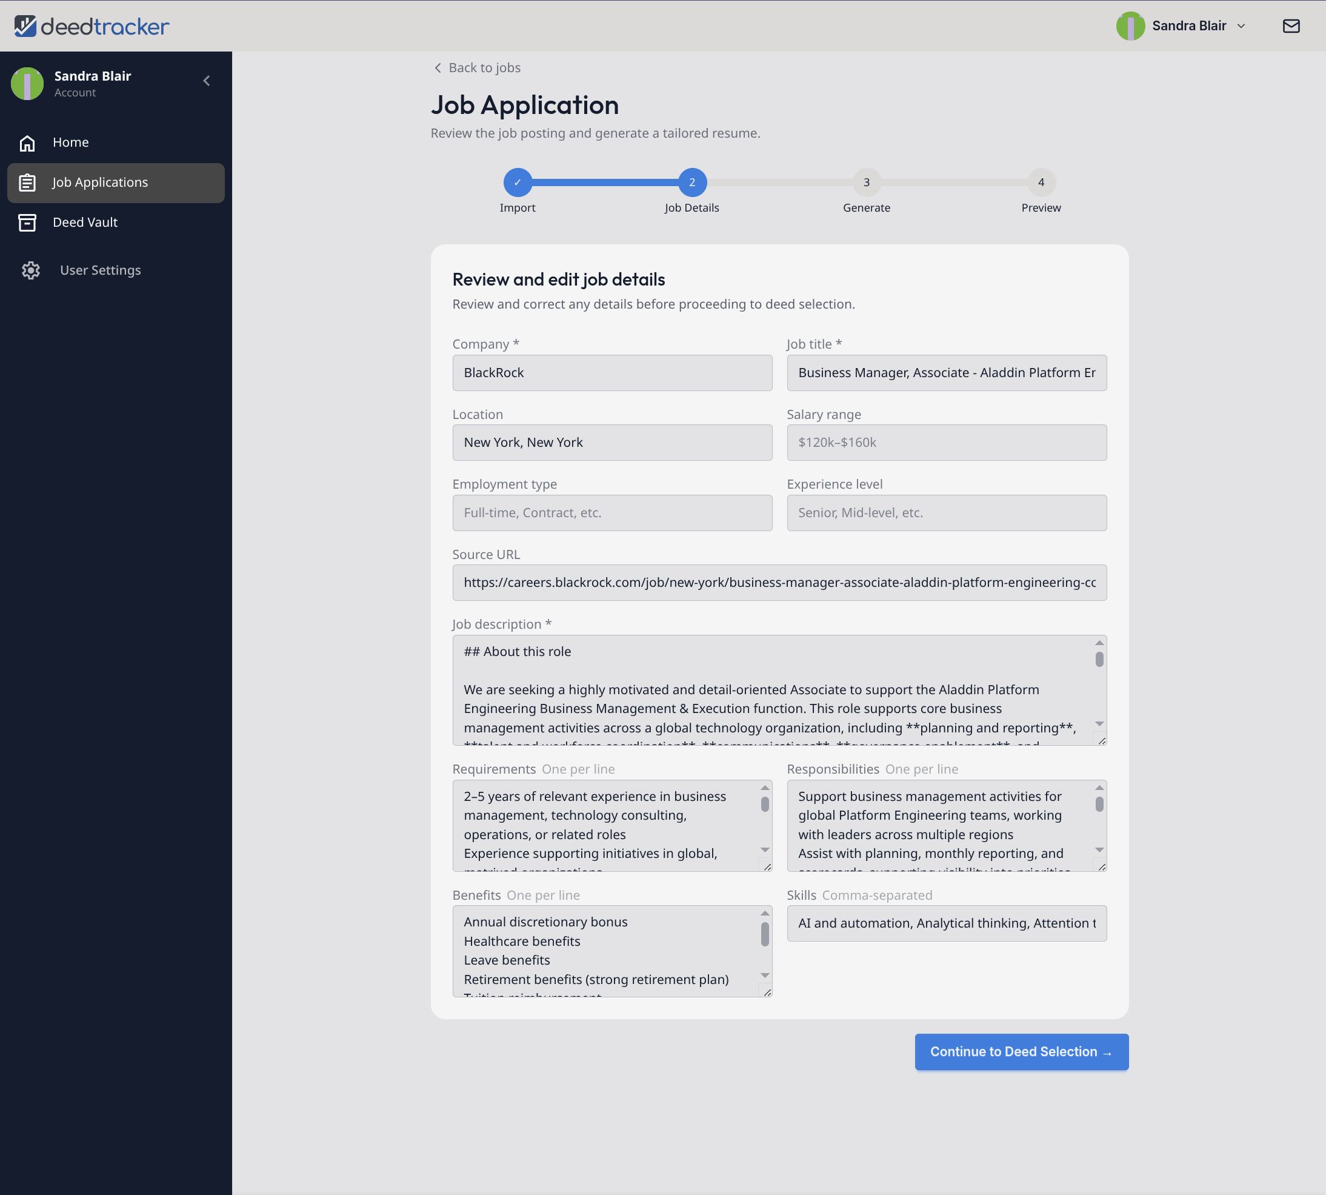The height and width of the screenshot is (1195, 1326).
Task: Click Responsibilities scrollbar down arrow
Action: pyautogui.click(x=1099, y=850)
